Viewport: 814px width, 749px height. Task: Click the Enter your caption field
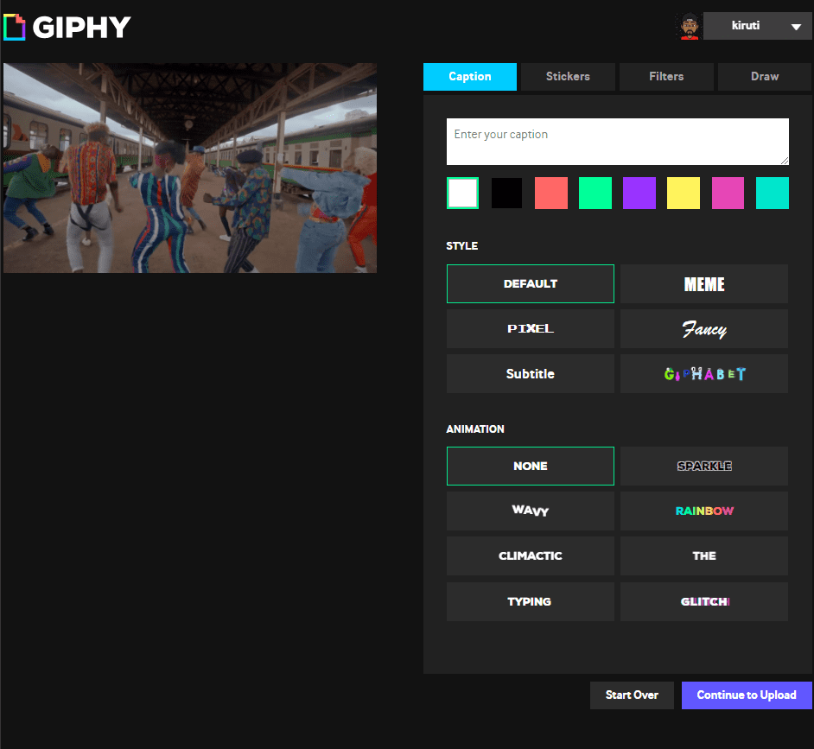click(x=618, y=142)
